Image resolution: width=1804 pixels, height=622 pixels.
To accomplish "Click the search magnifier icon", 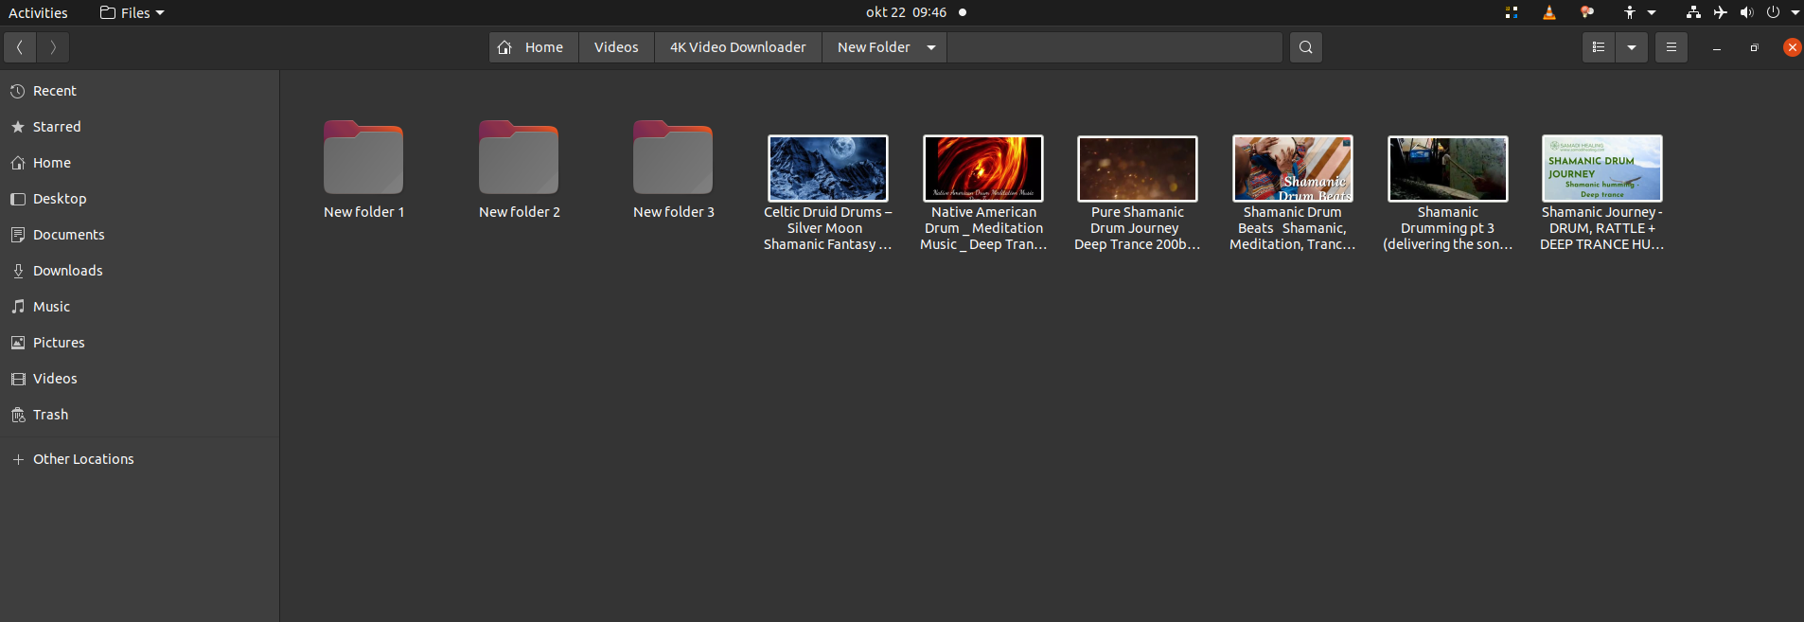I will pos(1305,47).
